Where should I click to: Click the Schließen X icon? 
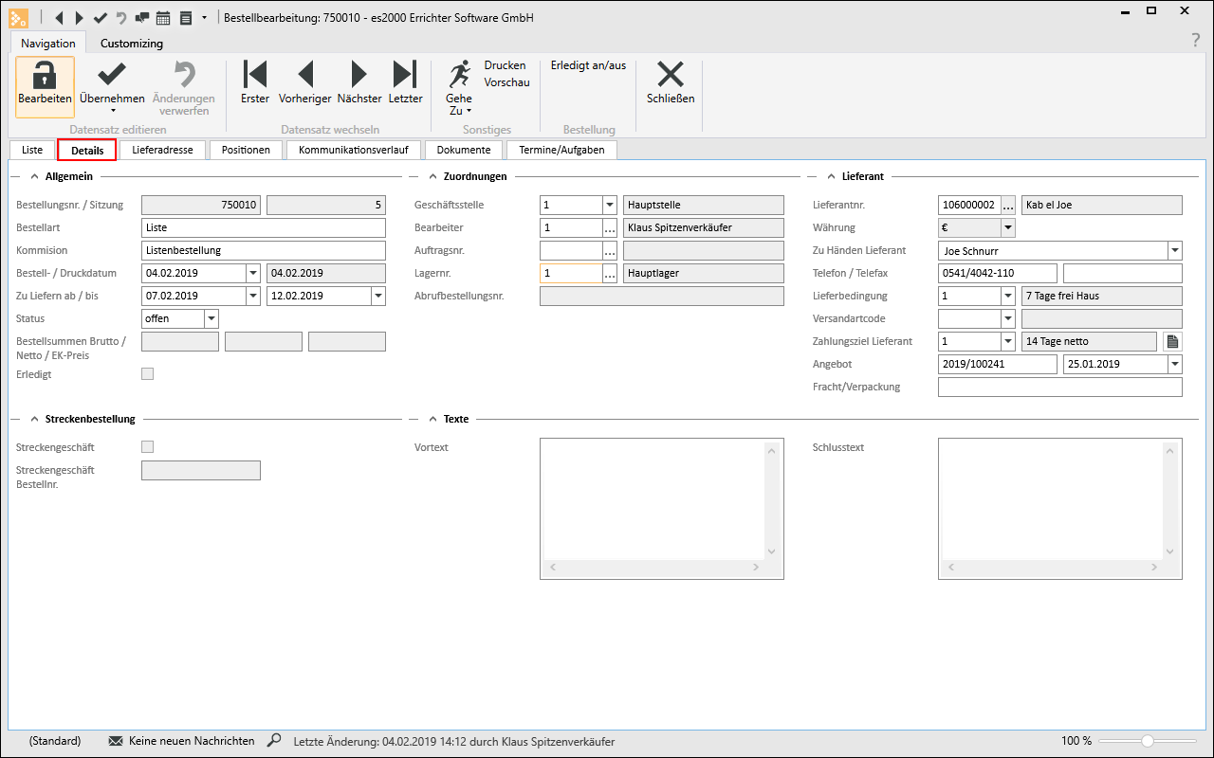coord(671,75)
